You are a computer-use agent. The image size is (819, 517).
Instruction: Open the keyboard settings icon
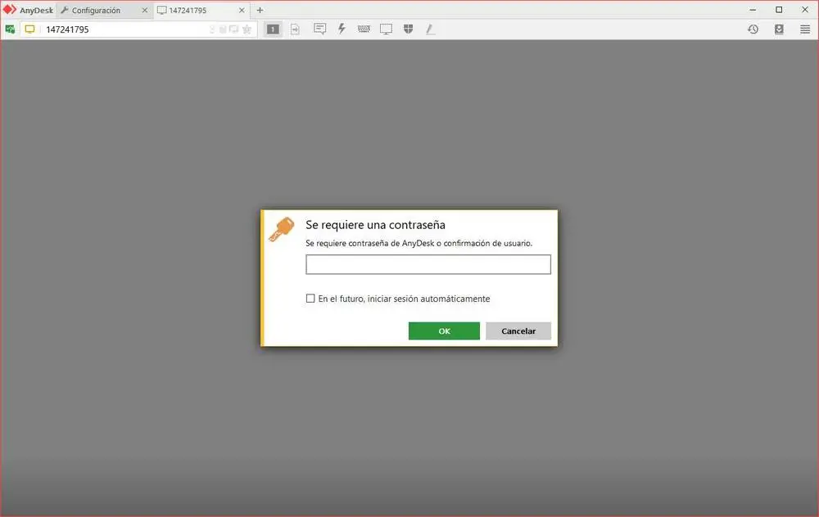pyautogui.click(x=364, y=29)
